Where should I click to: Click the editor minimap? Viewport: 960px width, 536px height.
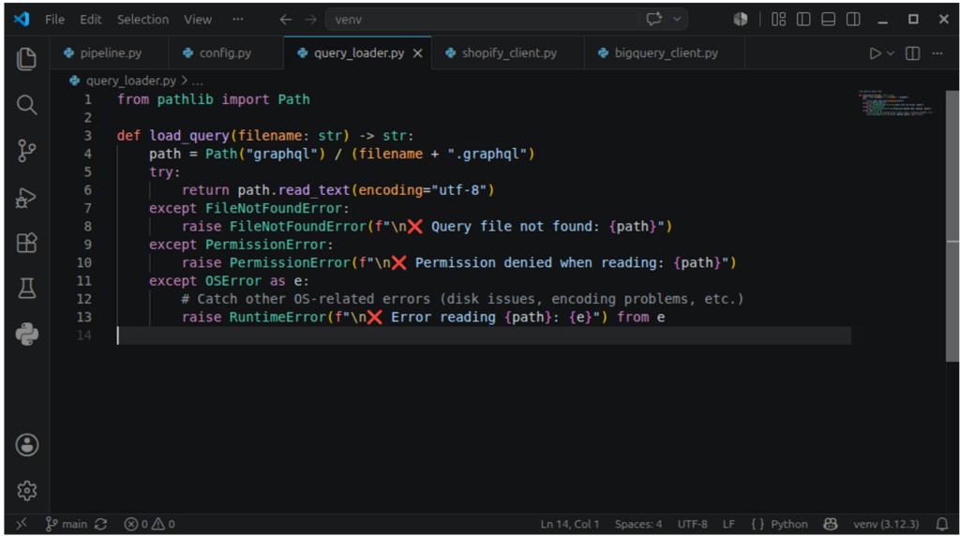pyautogui.click(x=895, y=102)
